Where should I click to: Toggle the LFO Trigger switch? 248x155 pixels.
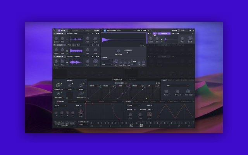(x=135, y=109)
